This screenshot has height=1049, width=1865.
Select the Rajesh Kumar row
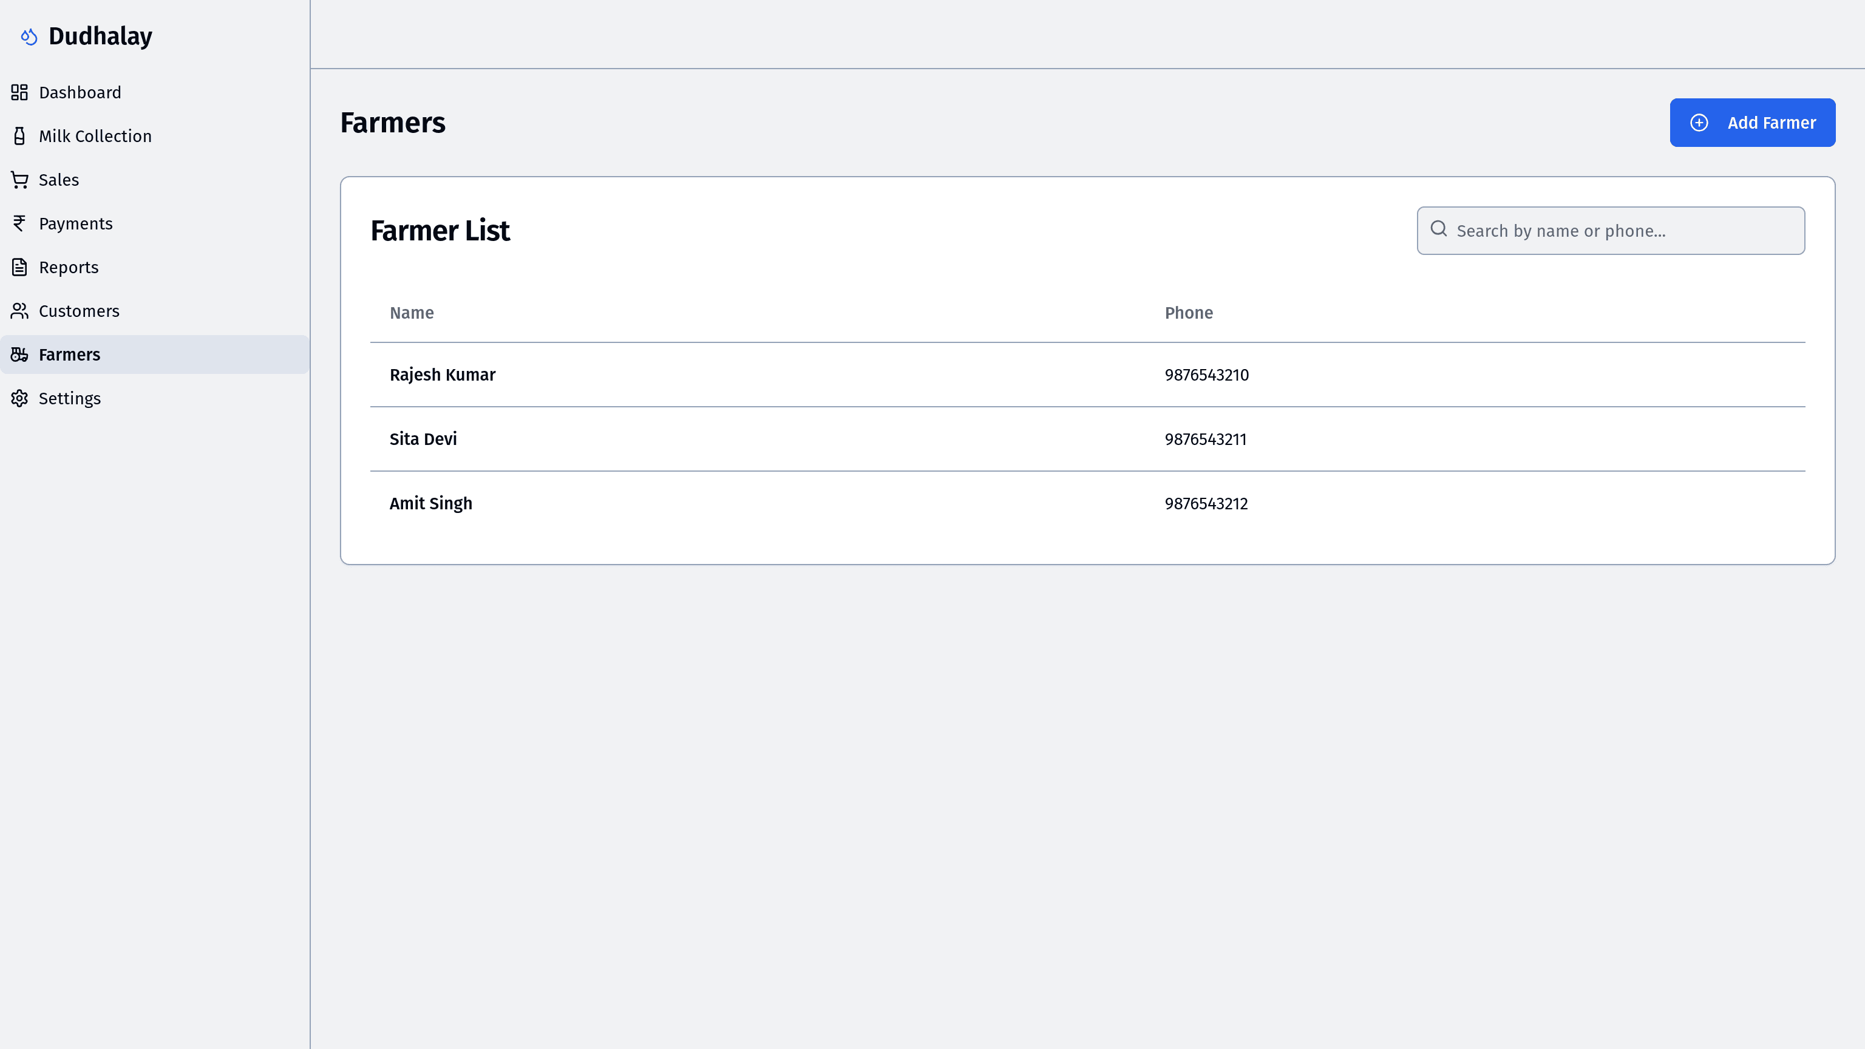[x=443, y=375]
